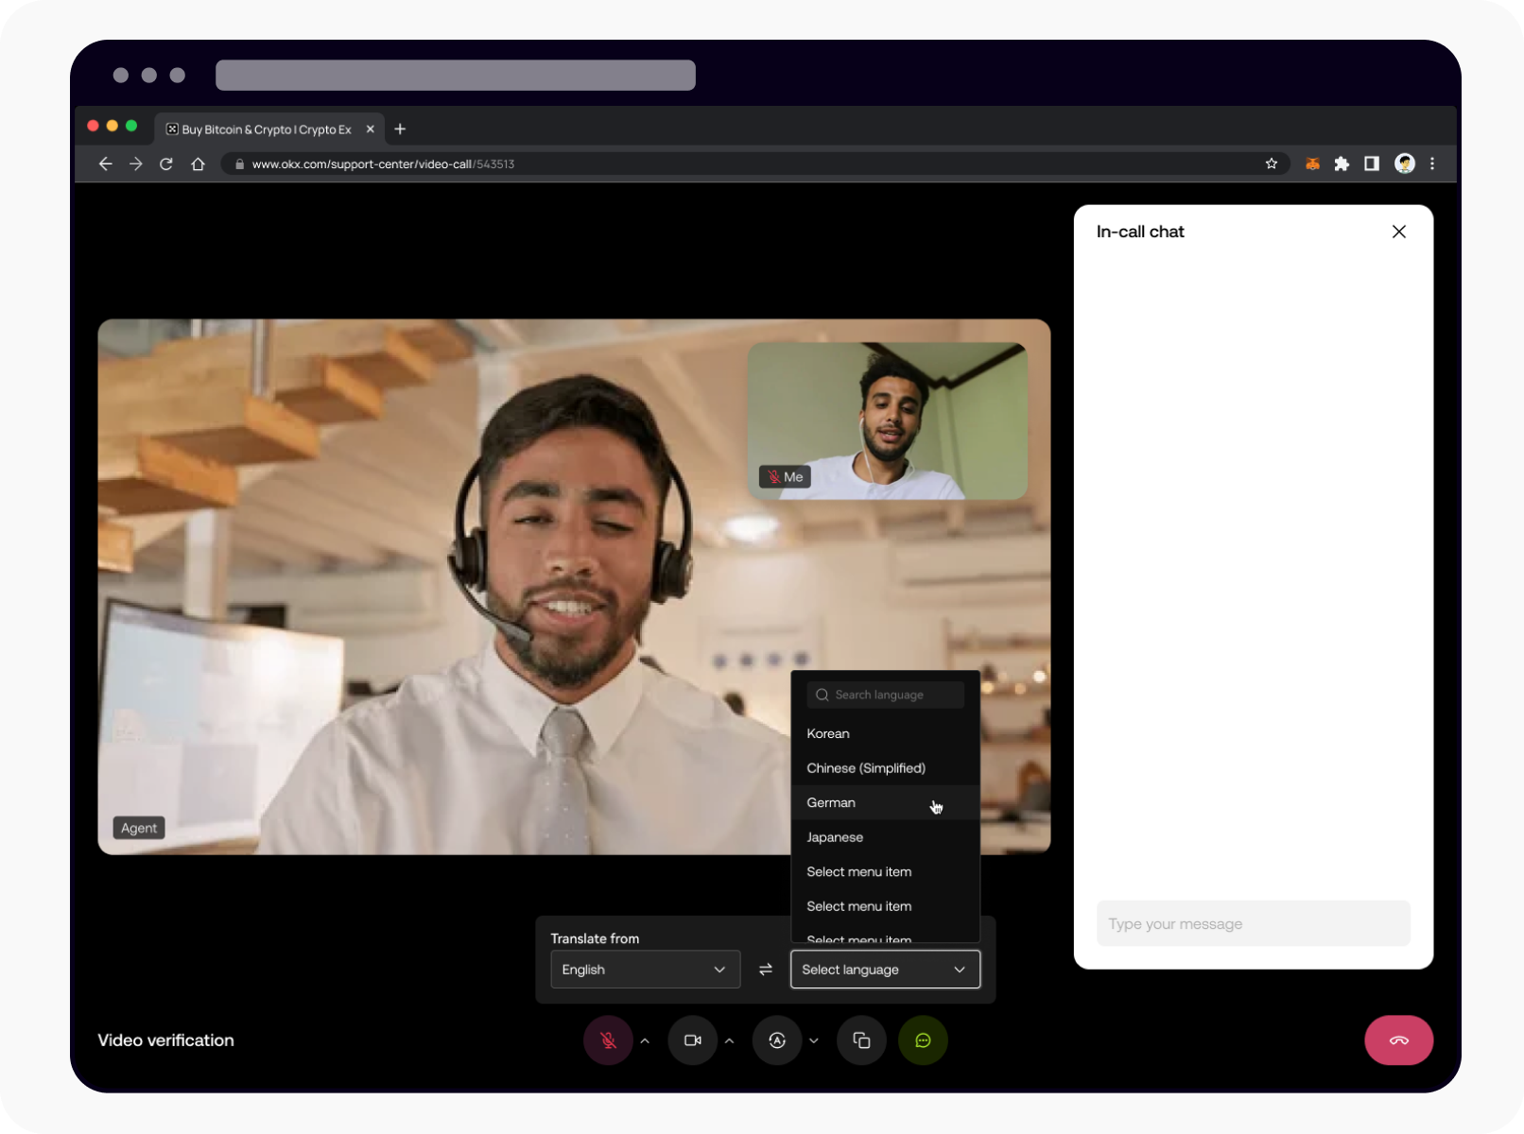
Task: Click the MetaMask fox icon
Action: click(x=1312, y=163)
